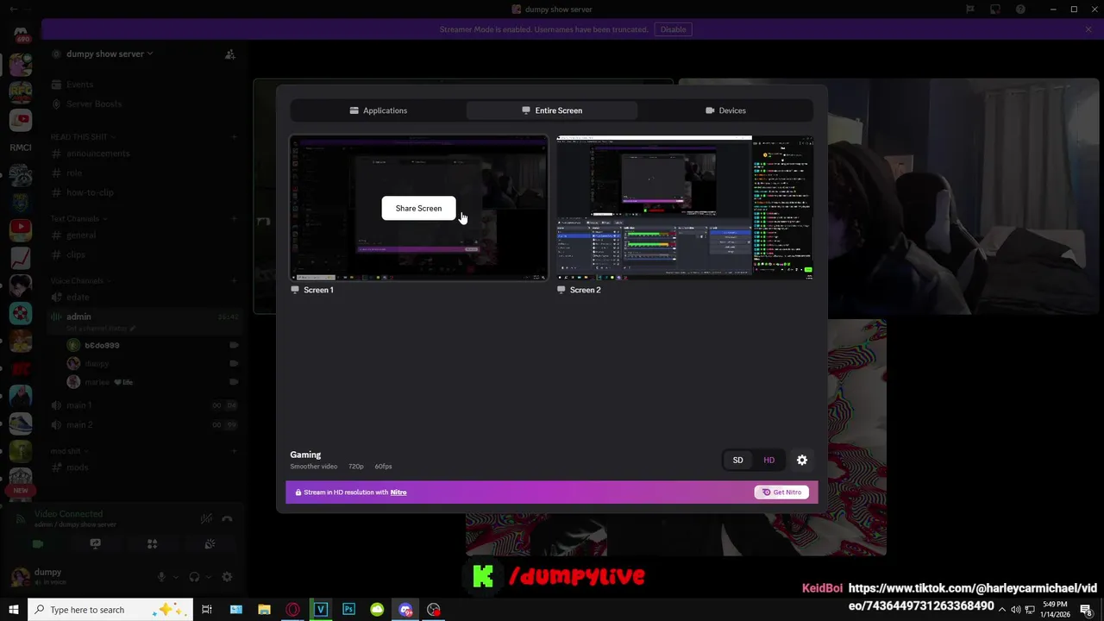This screenshot has width=1104, height=621.
Task: Open Direct Messages home icon
Action: pyautogui.click(x=21, y=34)
